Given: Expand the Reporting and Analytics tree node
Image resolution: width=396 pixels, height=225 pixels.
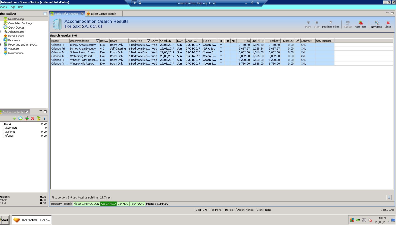Looking at the screenshot, I should [x=1, y=45].
